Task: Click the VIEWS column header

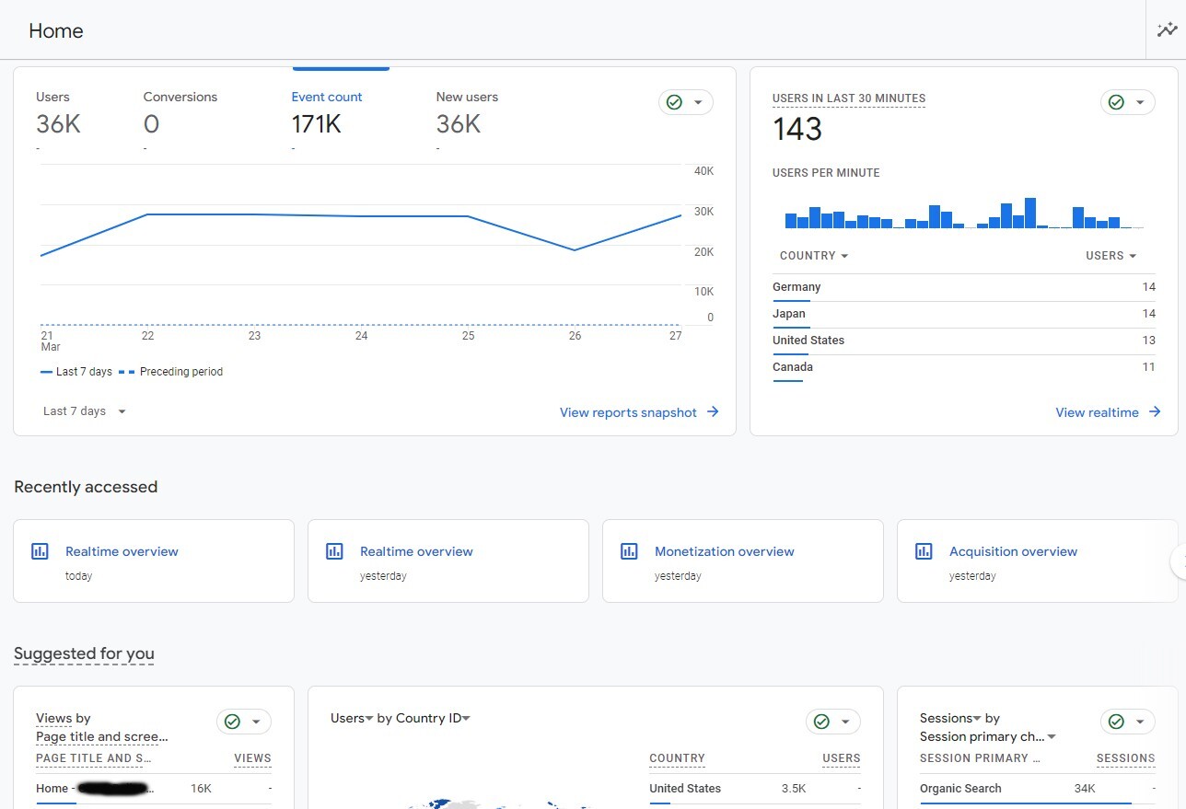Action: (x=252, y=758)
